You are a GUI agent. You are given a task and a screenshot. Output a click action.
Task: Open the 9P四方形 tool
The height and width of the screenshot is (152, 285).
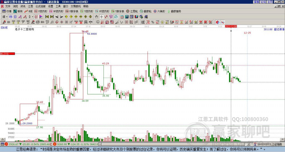click(56, 11)
